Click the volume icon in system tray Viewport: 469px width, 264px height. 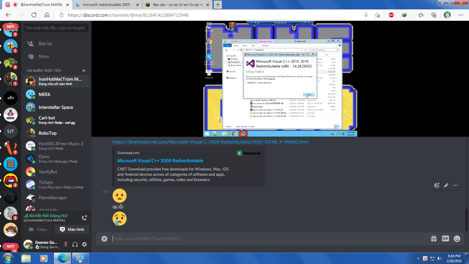coord(439,258)
